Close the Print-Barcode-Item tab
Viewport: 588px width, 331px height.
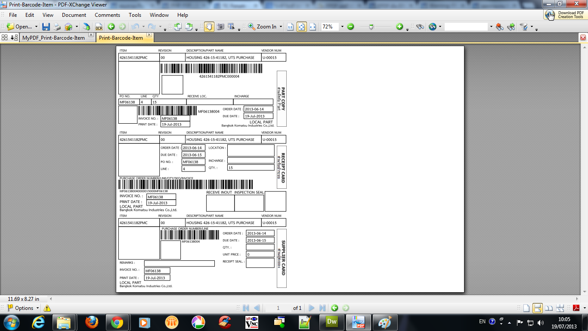pos(149,35)
